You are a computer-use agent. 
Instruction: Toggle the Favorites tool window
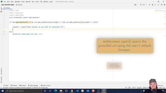(x=1, y=80)
